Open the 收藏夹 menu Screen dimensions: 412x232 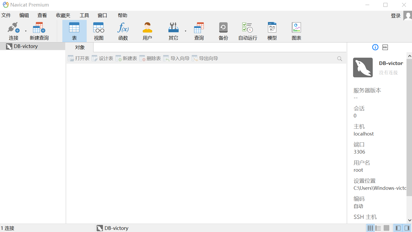tap(63, 15)
